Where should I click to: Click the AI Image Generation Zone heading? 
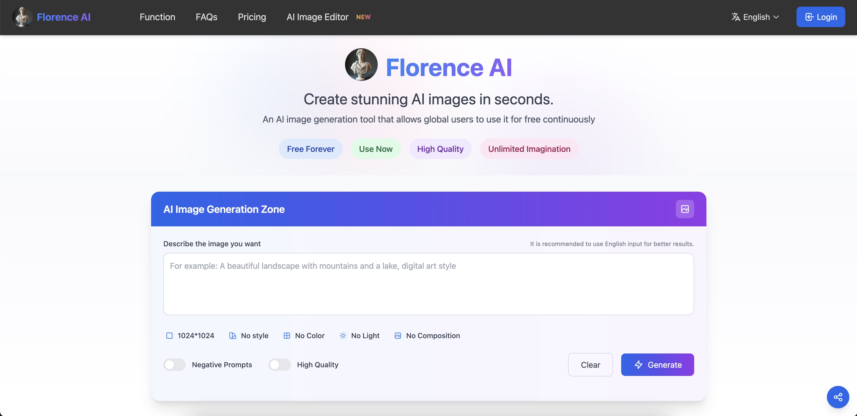[x=224, y=209]
